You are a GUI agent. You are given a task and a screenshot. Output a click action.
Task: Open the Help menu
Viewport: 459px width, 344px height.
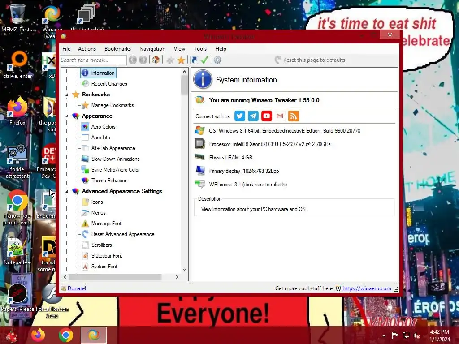pyautogui.click(x=221, y=49)
